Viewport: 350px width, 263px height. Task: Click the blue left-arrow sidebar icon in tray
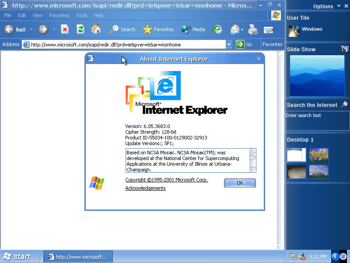(335, 256)
